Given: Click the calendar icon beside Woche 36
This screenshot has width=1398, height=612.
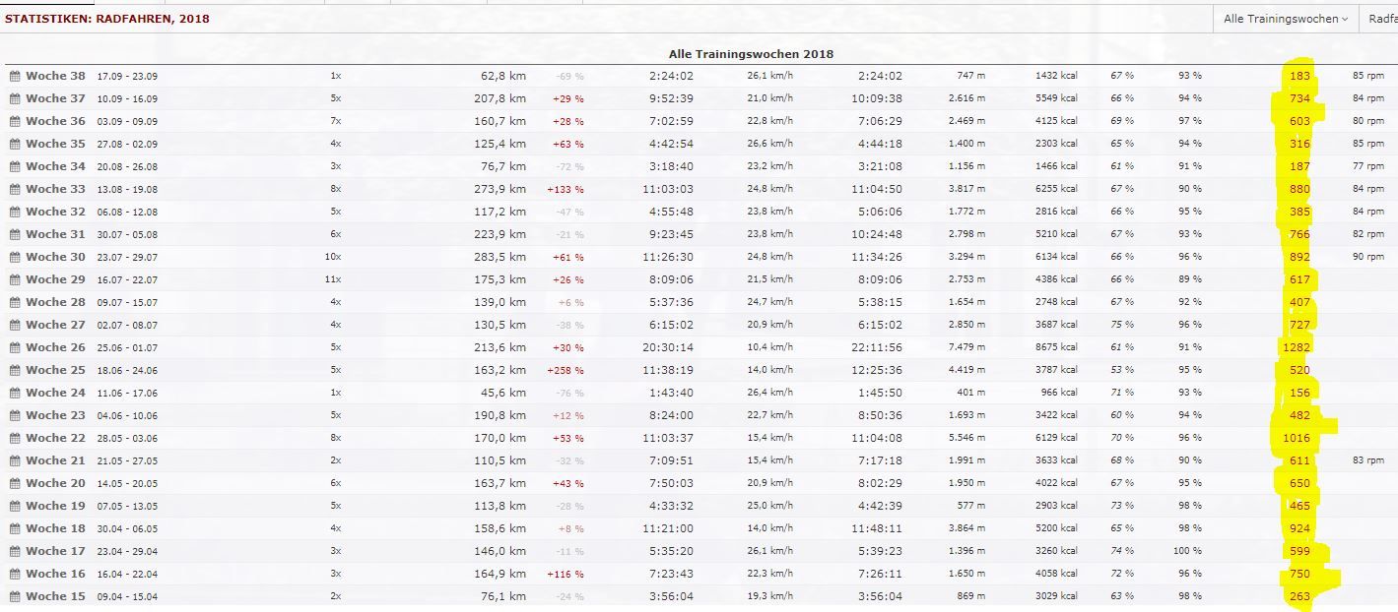Looking at the screenshot, I should (15, 121).
